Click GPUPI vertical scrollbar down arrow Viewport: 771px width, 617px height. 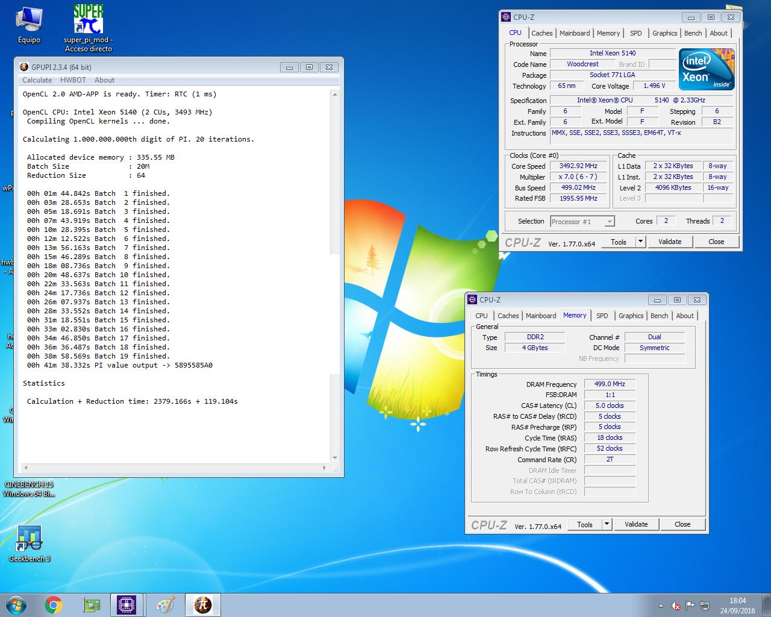[335, 458]
